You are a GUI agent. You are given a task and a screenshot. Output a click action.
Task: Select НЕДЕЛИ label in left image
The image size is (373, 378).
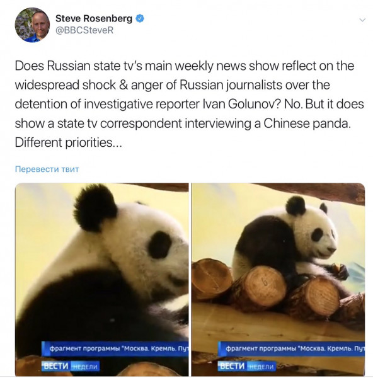[85, 367]
